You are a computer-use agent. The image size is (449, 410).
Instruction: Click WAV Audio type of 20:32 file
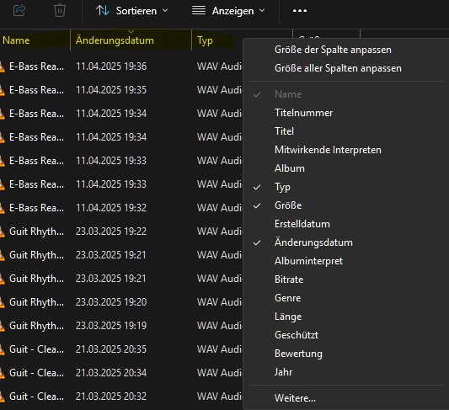(219, 397)
